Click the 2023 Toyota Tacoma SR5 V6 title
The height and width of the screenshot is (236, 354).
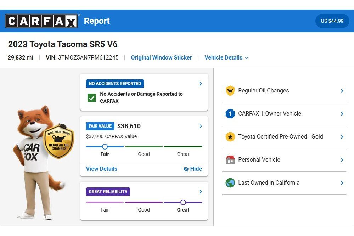(63, 44)
